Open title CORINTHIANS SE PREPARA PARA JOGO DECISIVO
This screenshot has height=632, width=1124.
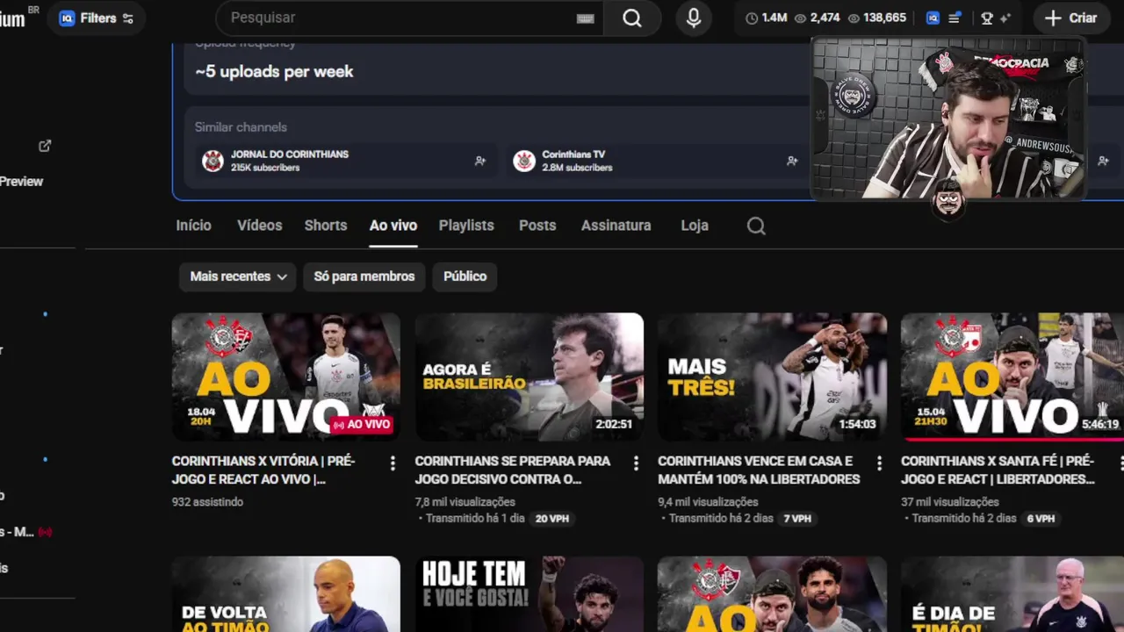click(513, 470)
